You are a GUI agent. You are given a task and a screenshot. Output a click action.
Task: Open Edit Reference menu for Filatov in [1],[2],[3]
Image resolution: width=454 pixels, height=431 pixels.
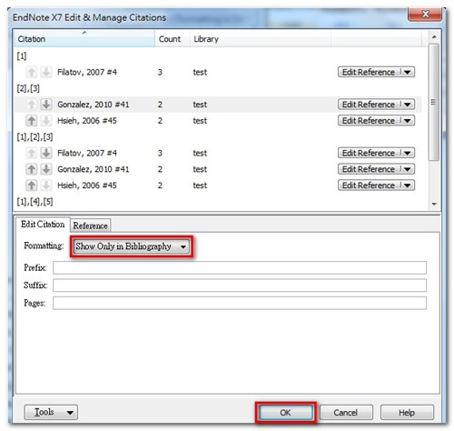[408, 153]
